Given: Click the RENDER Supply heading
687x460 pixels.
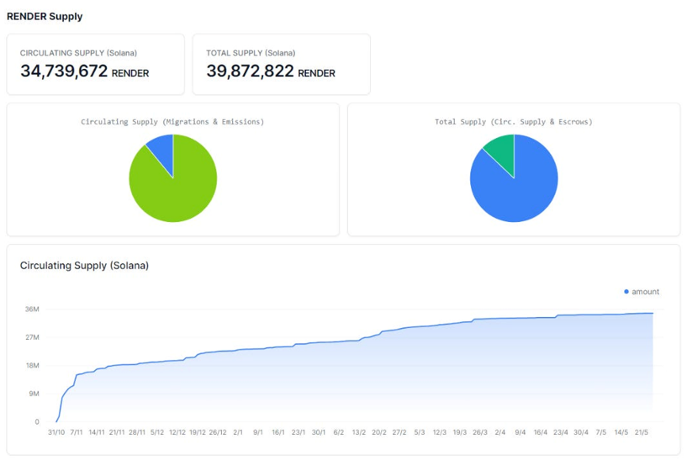Looking at the screenshot, I should [45, 17].
